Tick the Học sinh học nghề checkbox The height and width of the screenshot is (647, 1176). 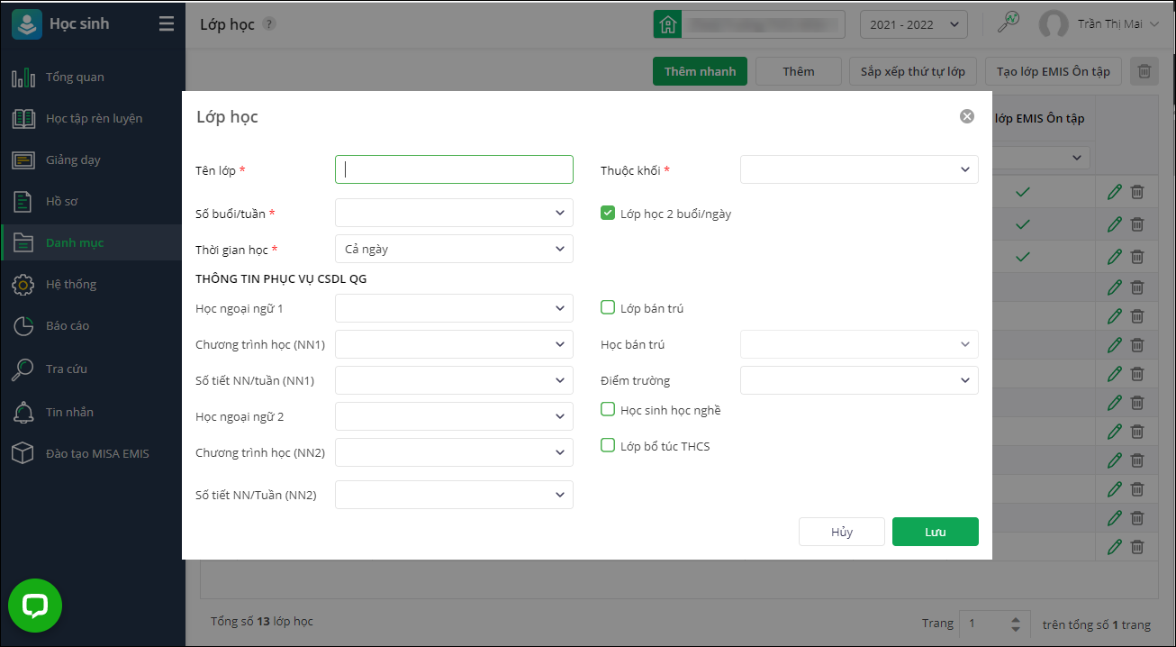(x=608, y=410)
